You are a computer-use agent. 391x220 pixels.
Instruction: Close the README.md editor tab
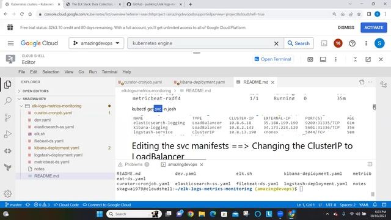[x=272, y=82]
